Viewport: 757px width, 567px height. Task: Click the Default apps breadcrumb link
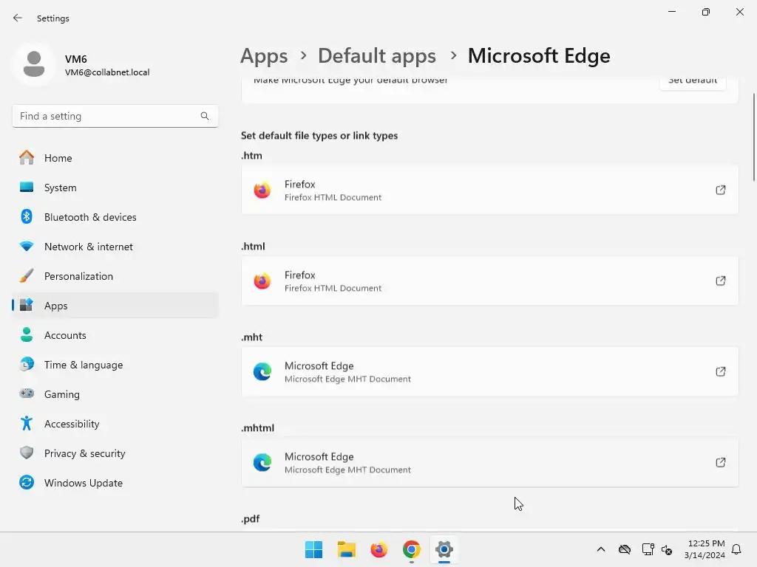tap(376, 55)
